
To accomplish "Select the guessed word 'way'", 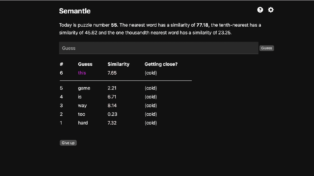I will coord(82,105).
